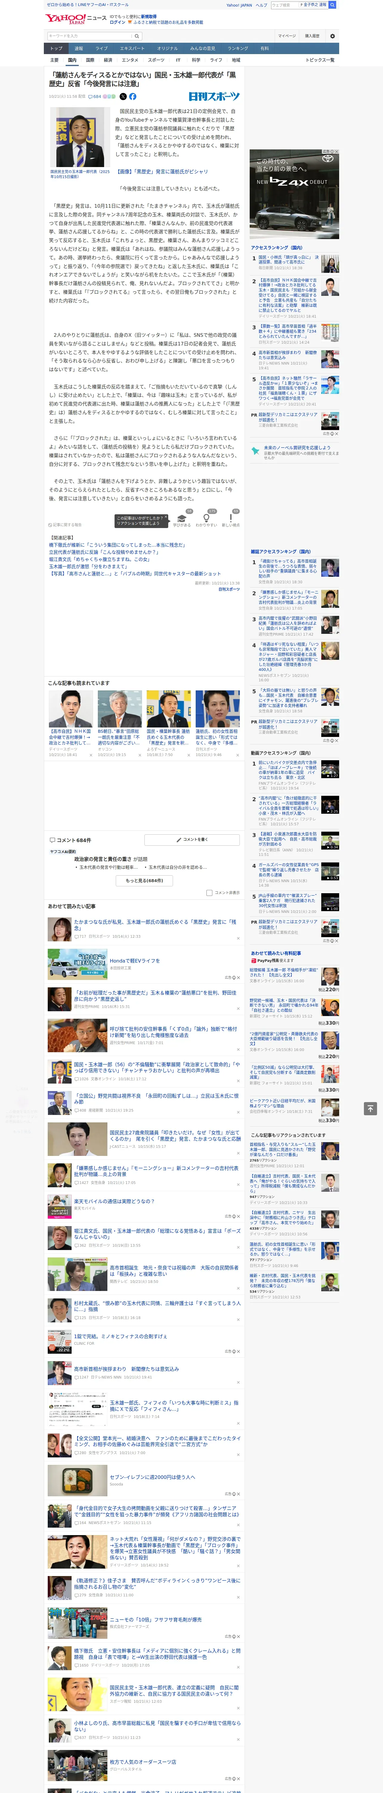Select the 経済 category in sub-navigation
Screen dimensions: 383x1793
point(108,60)
